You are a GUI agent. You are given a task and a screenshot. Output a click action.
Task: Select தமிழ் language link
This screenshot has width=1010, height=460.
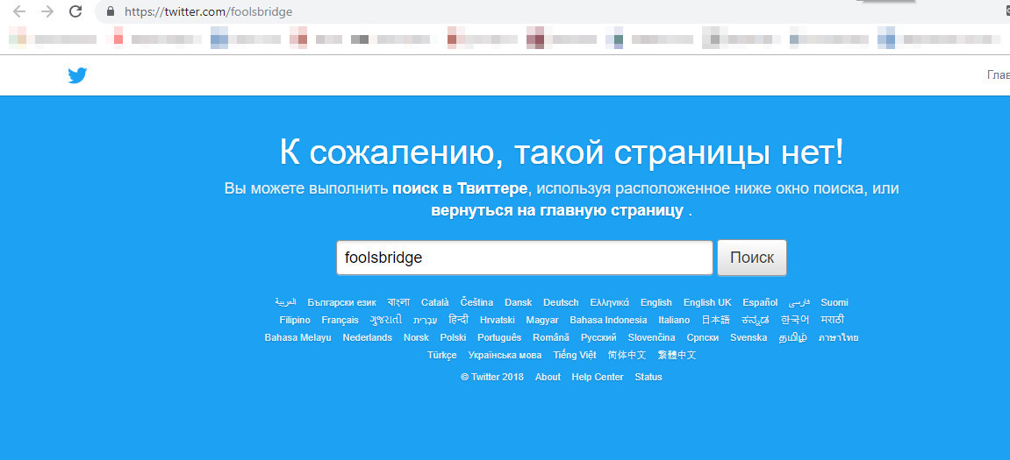tap(792, 337)
